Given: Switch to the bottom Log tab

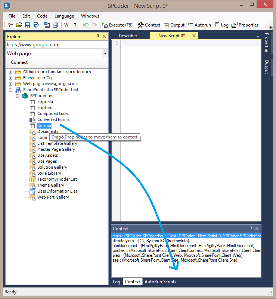Looking at the screenshot, I should [117, 282].
